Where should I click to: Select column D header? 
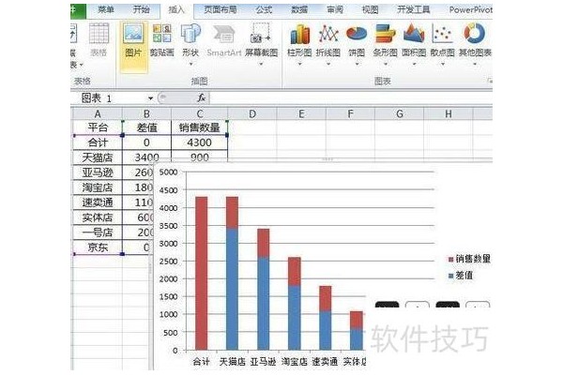click(252, 114)
